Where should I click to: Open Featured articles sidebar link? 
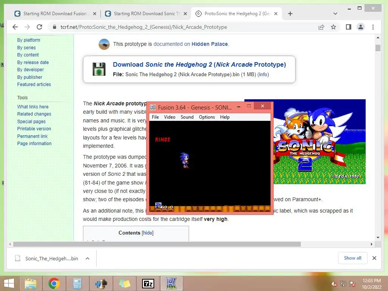[x=34, y=84]
